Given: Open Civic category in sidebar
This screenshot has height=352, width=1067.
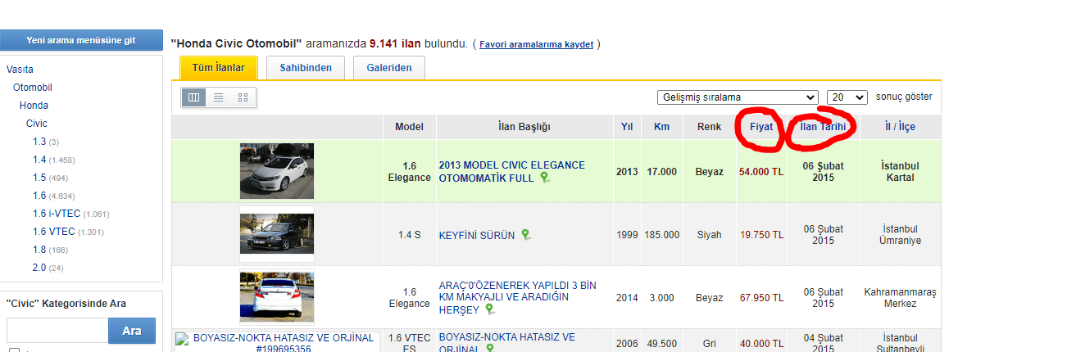Looking at the screenshot, I should 37,124.
